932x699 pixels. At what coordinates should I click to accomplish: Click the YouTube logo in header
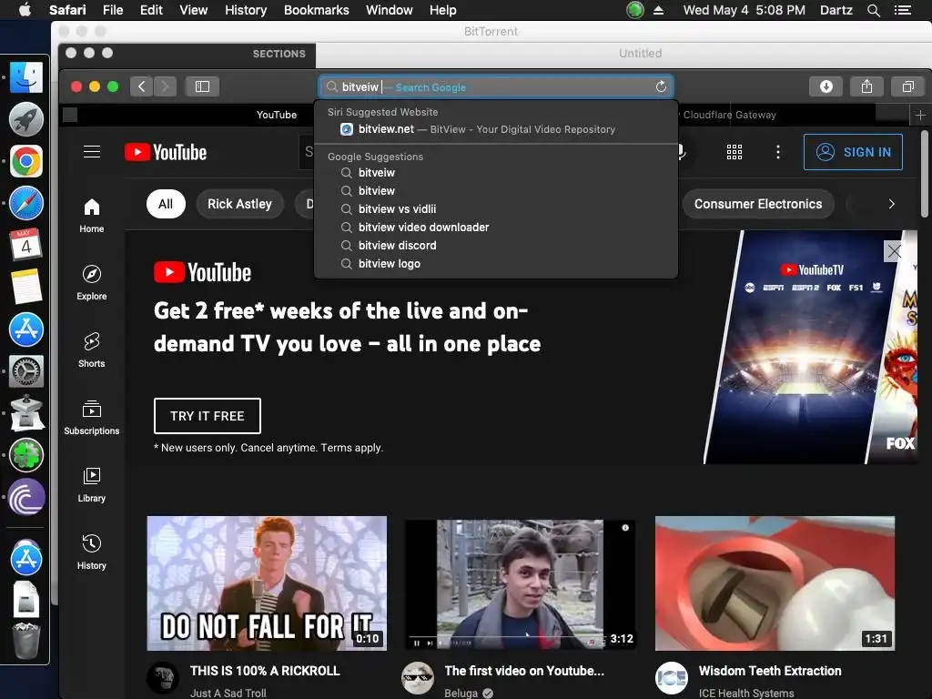coord(166,152)
